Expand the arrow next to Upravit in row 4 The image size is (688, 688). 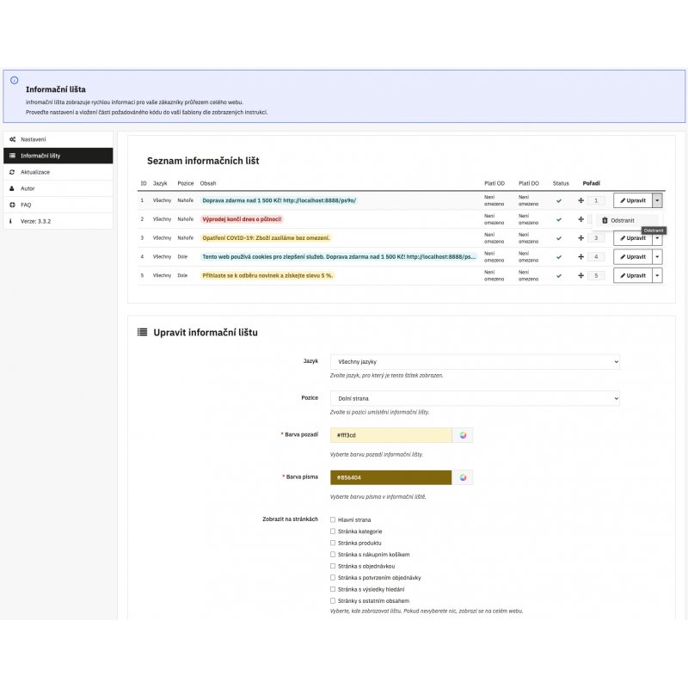(x=657, y=257)
